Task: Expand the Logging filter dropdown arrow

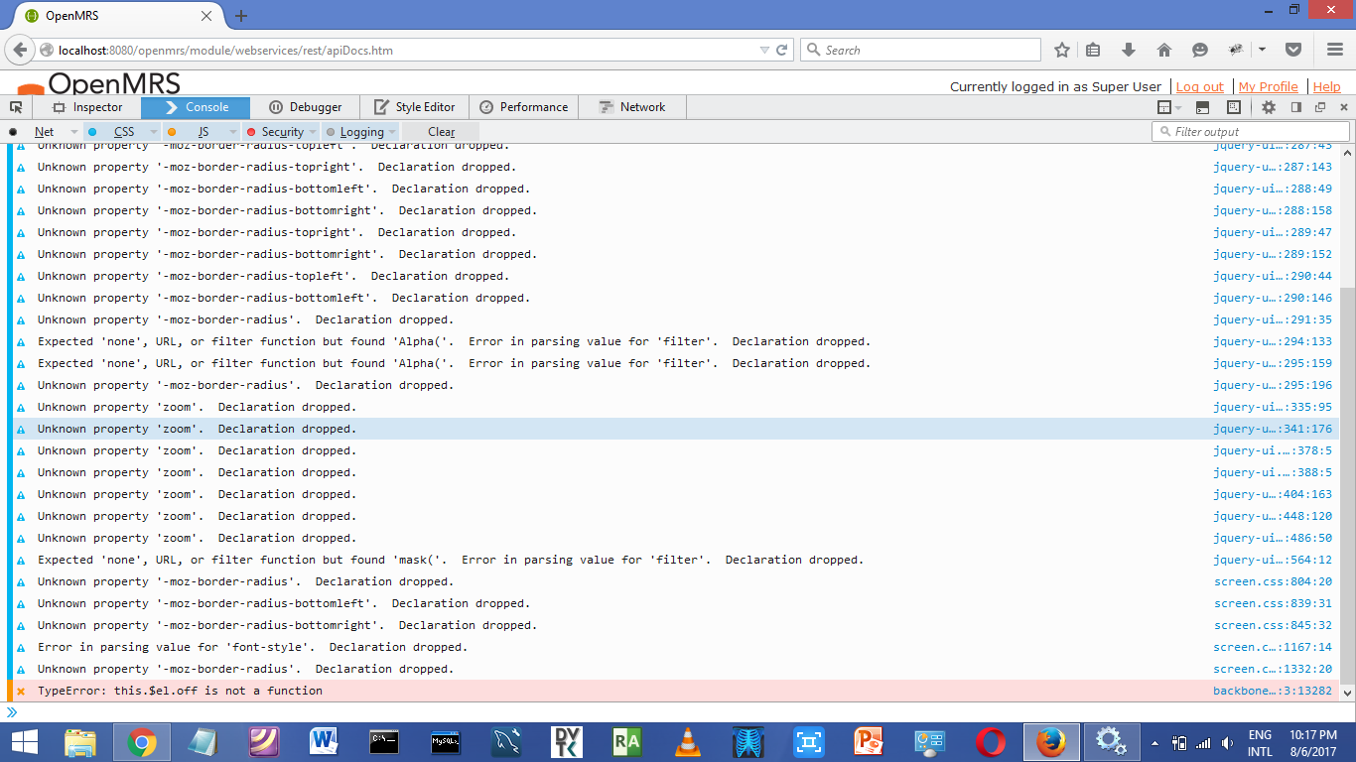Action: [x=392, y=132]
